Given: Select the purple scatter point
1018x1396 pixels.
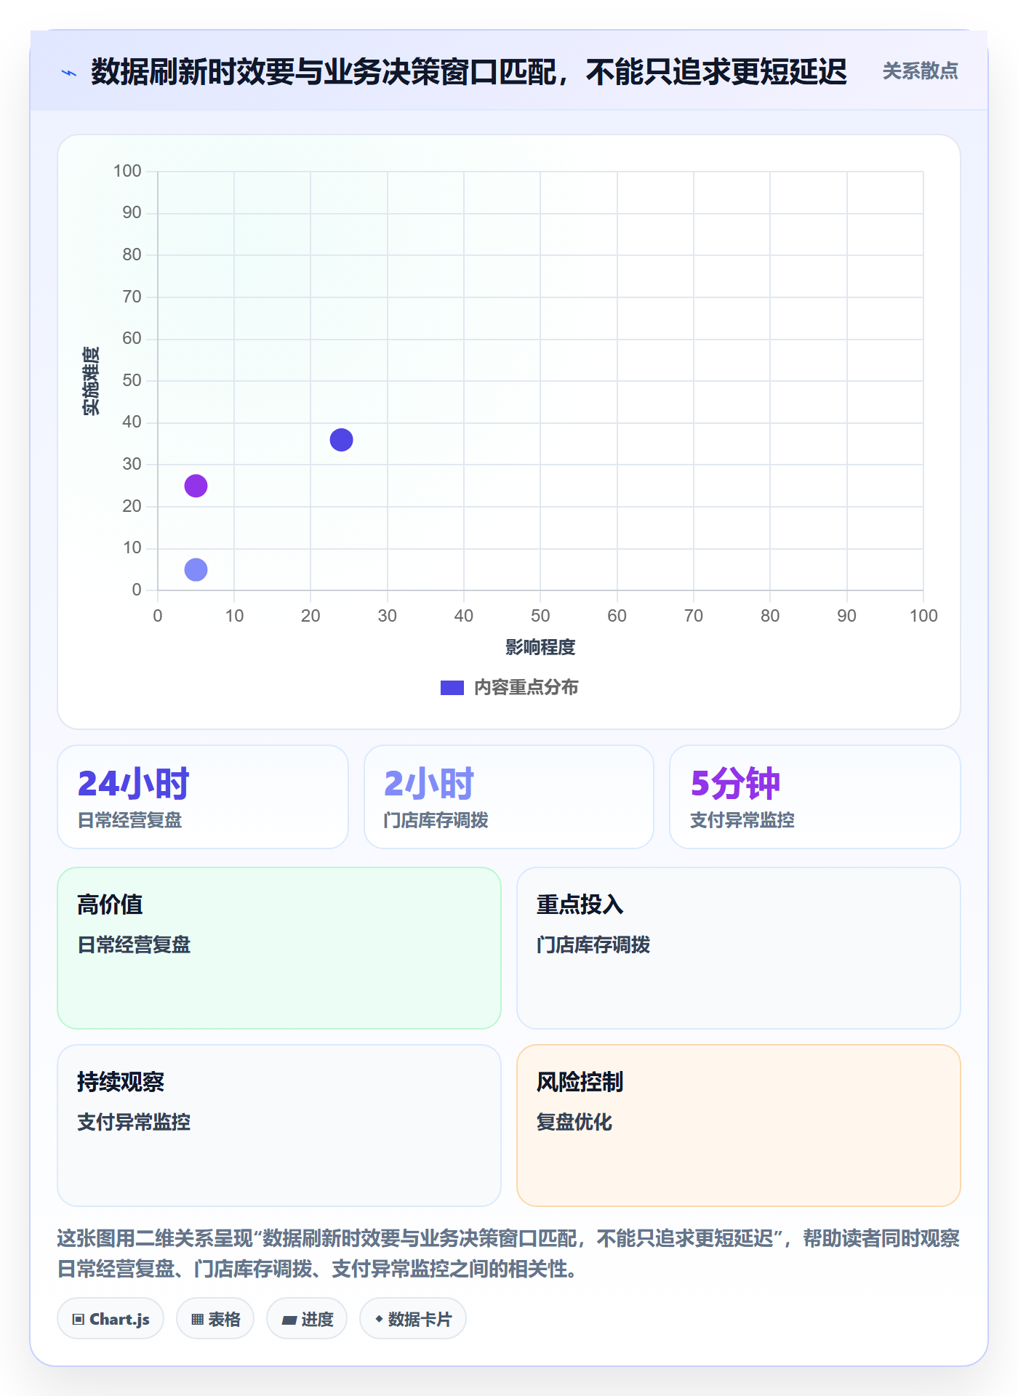Looking at the screenshot, I should tap(196, 486).
